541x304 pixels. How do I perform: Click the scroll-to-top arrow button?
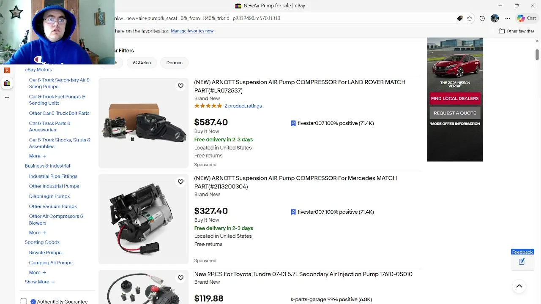pyautogui.click(x=519, y=286)
